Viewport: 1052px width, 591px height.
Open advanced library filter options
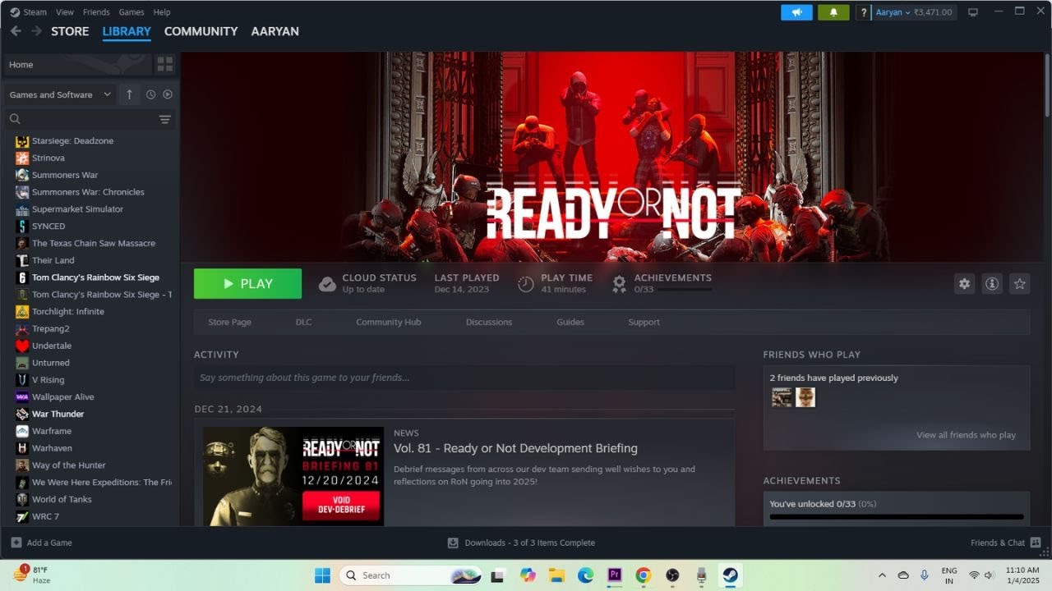point(164,119)
